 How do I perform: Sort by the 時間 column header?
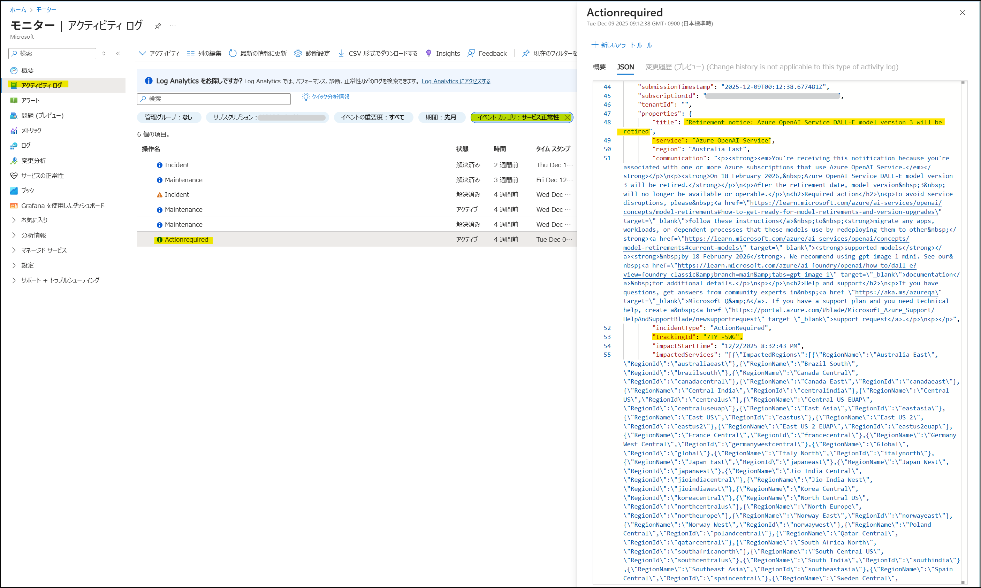click(x=500, y=149)
